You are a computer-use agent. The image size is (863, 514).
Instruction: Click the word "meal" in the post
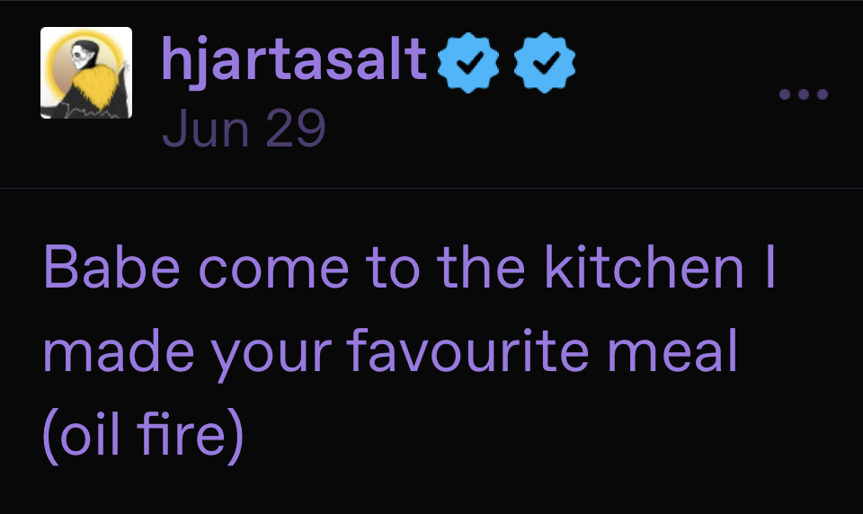(692, 353)
